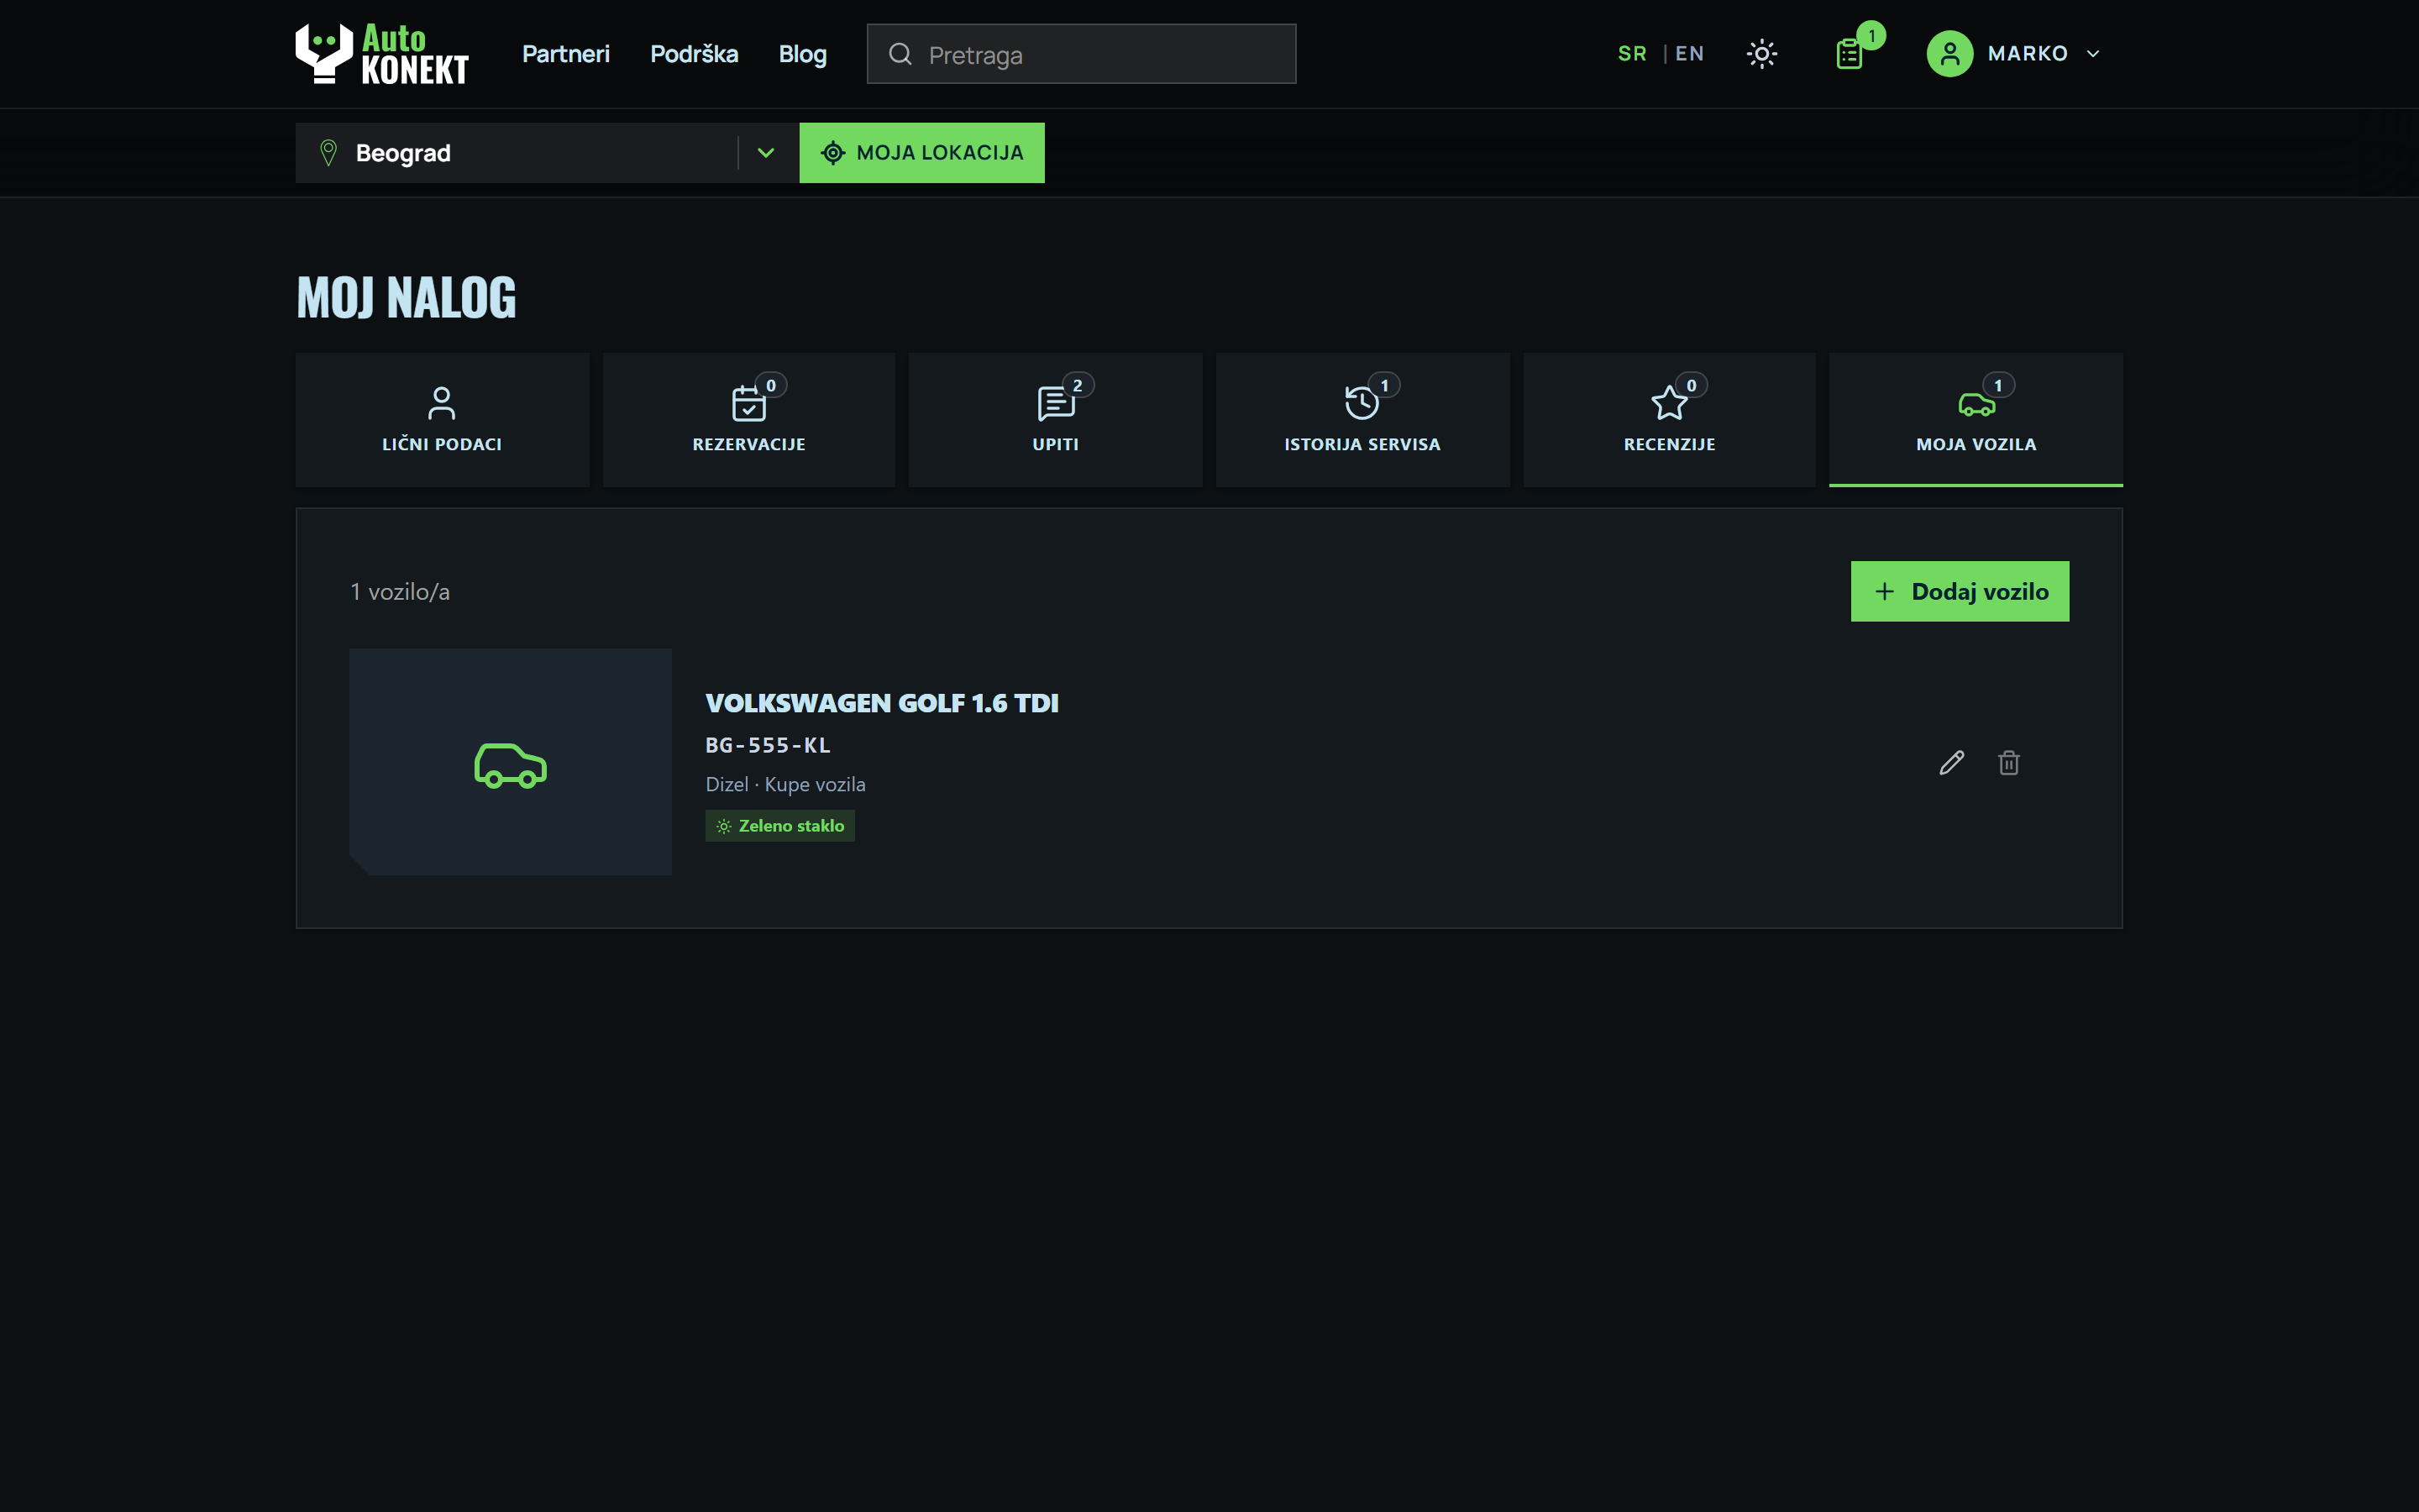This screenshot has width=2419, height=1512.
Task: Open the clipboard notifications icon
Action: coord(1850,54)
